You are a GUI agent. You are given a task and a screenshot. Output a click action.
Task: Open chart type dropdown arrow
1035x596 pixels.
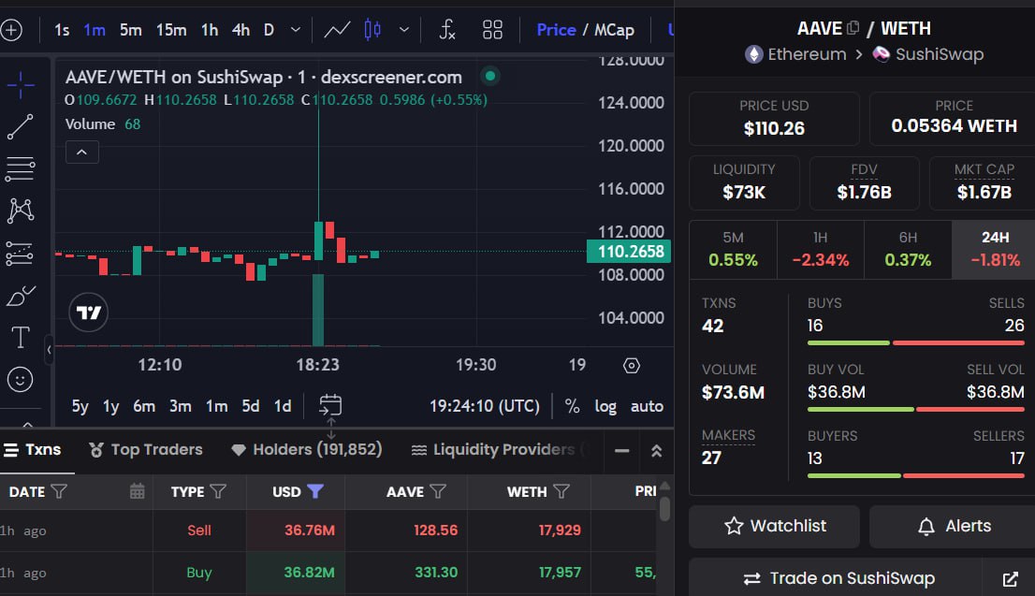click(404, 30)
